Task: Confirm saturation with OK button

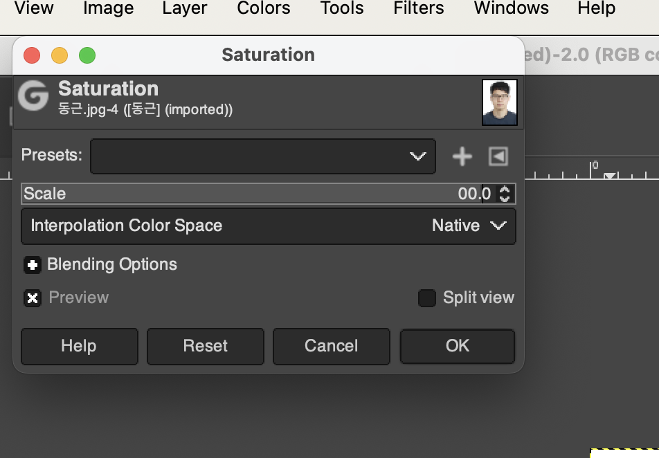Action: (458, 346)
